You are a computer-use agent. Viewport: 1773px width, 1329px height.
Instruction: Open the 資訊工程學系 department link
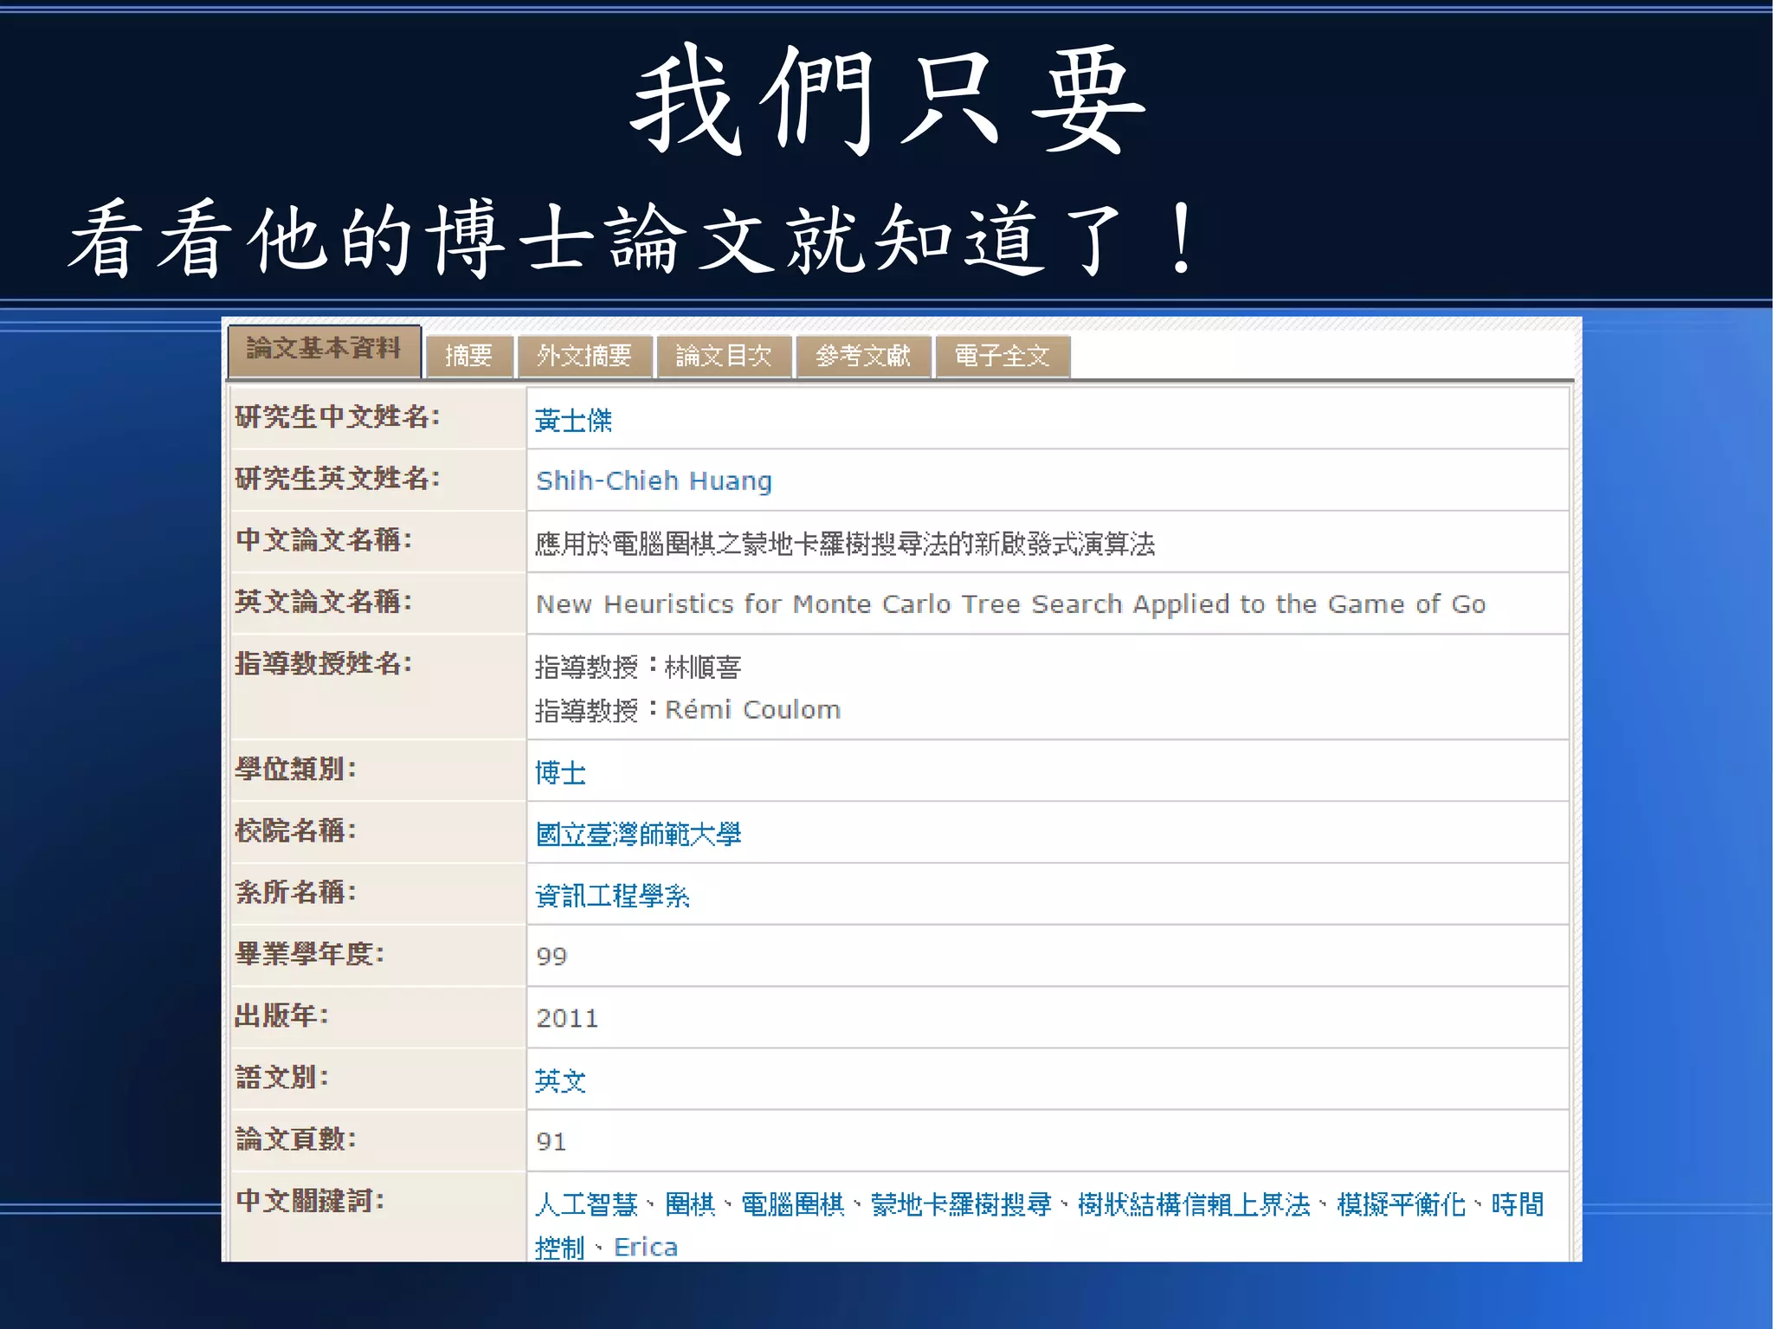point(612,895)
